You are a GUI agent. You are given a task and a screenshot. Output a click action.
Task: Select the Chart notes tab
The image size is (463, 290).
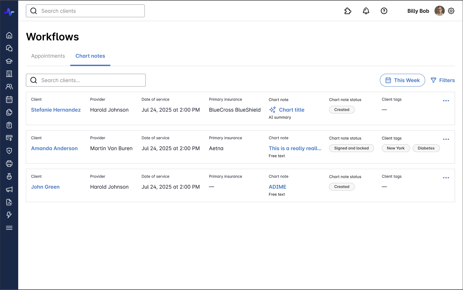(90, 56)
